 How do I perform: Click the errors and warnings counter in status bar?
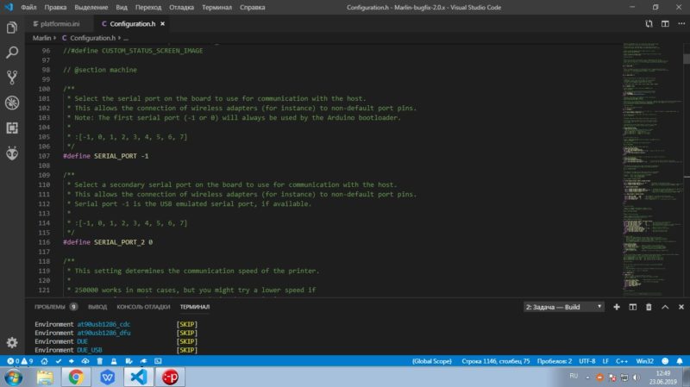20,361
